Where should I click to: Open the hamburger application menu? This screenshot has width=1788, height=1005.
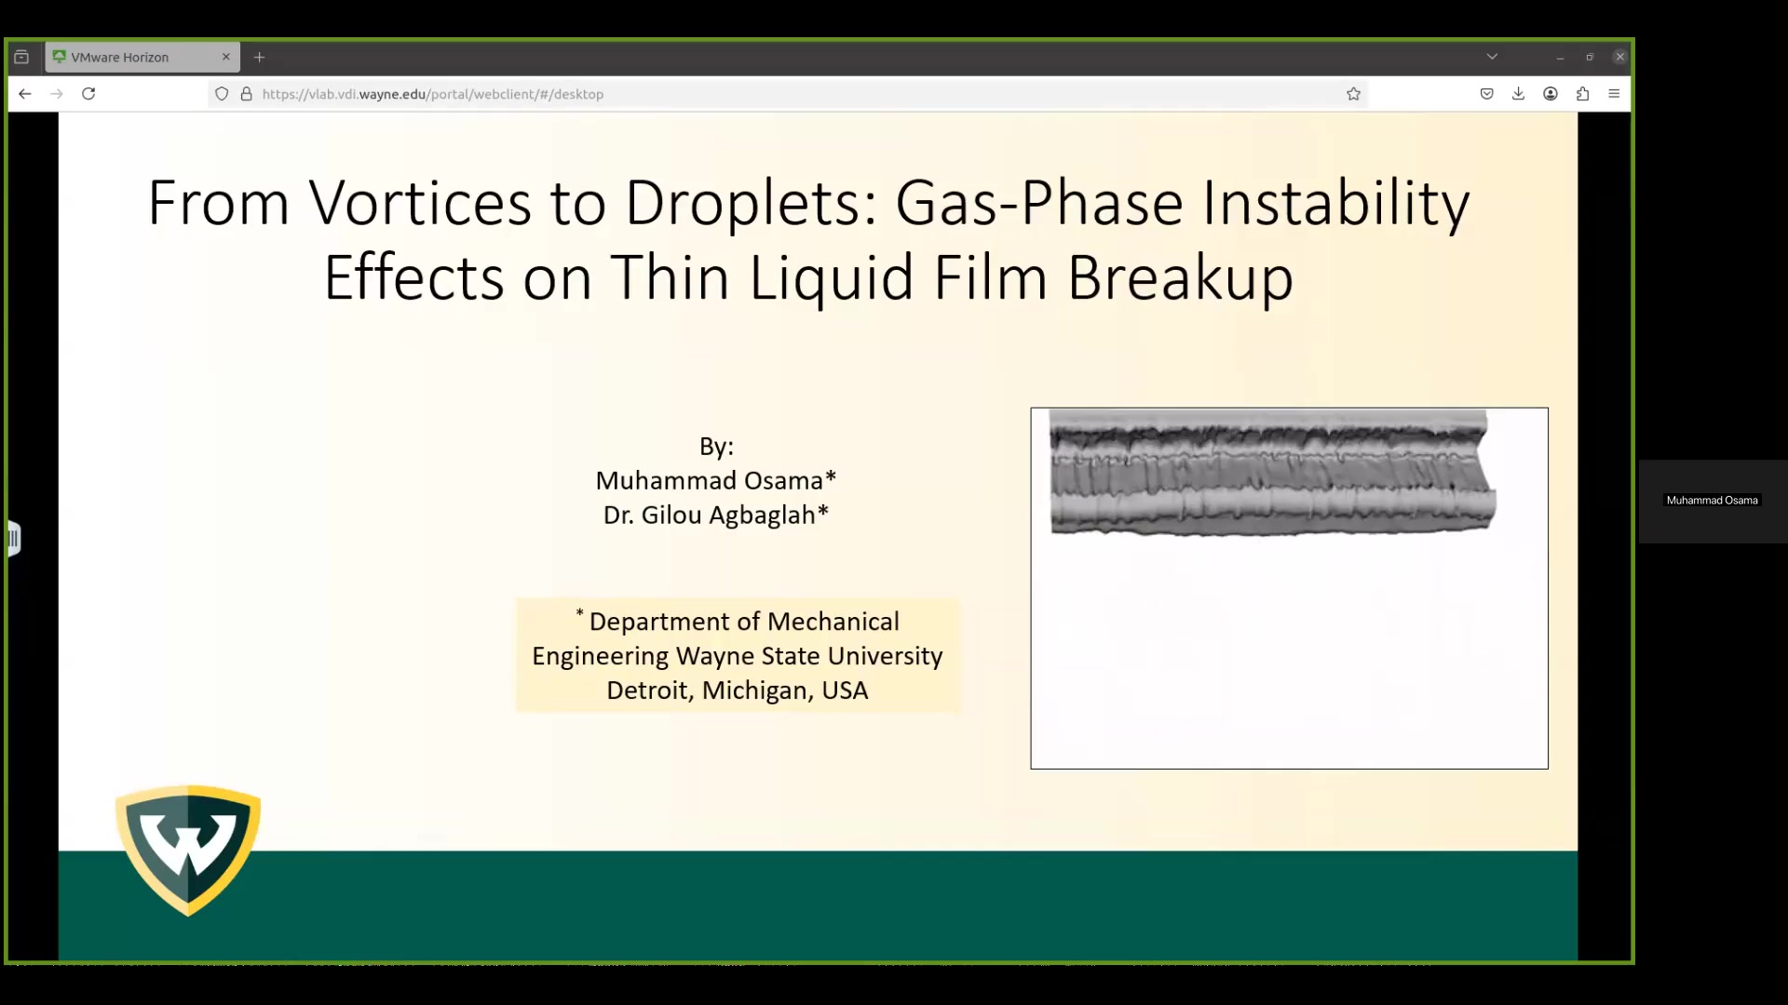1614,94
